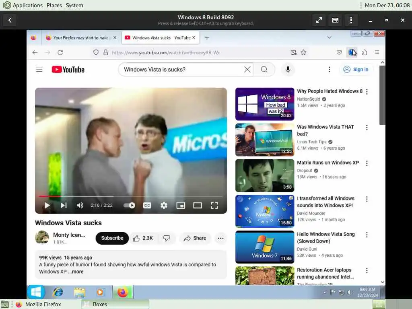Image resolution: width=412 pixels, height=309 pixels.
Task: Open Why People Hated Windows 8 thumbnail
Action: click(265, 104)
